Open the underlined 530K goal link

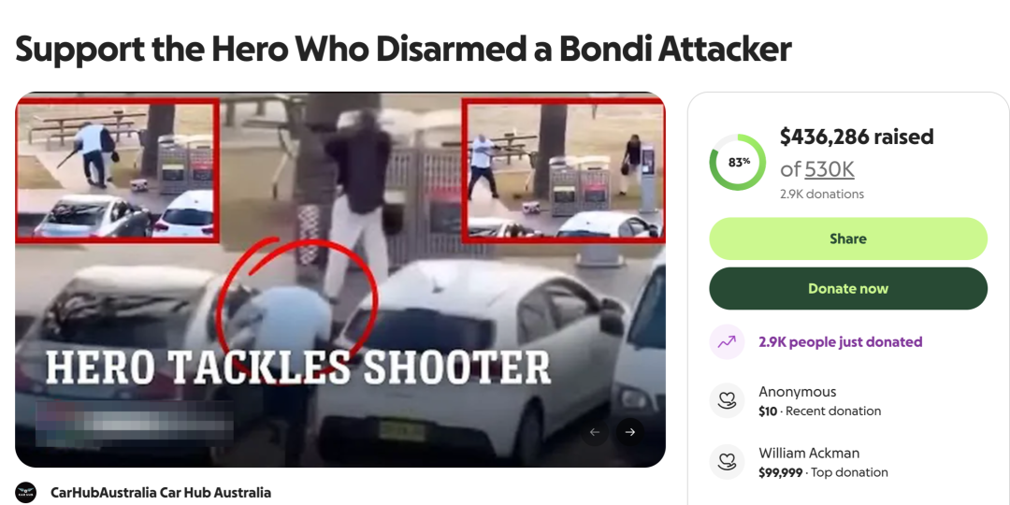pos(829,169)
